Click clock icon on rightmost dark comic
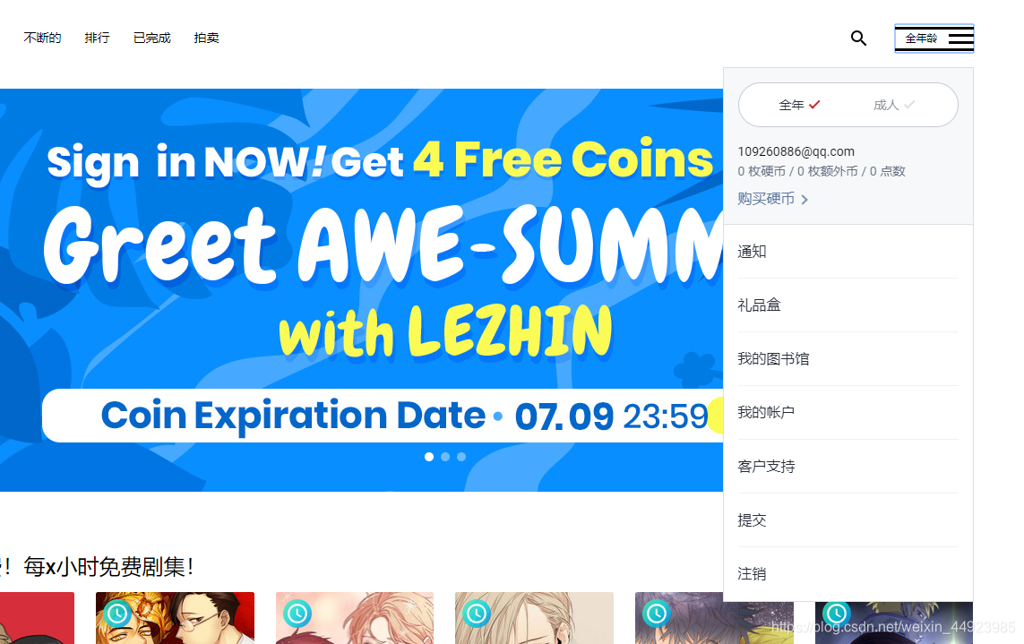The width and height of the screenshot is (1024, 644). (x=837, y=614)
